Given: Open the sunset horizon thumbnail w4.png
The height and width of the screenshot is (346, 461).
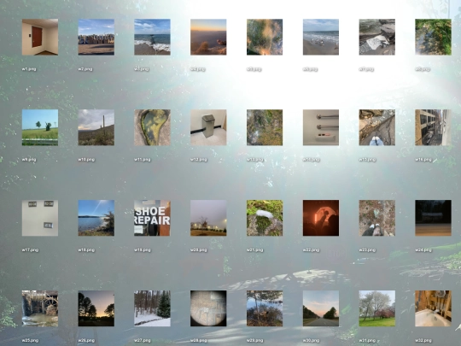Looking at the screenshot, I should click(208, 37).
